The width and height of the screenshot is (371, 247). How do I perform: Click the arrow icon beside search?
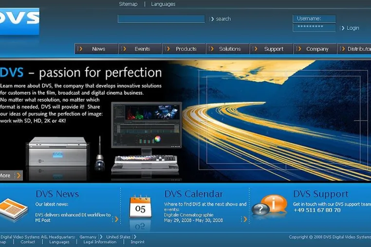point(211,19)
